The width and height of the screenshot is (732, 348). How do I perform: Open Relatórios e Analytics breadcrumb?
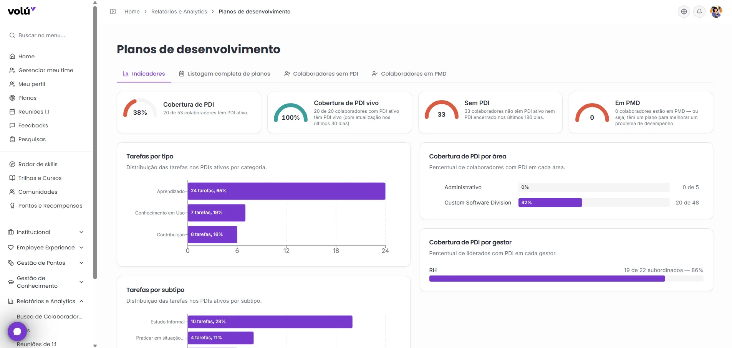(179, 12)
